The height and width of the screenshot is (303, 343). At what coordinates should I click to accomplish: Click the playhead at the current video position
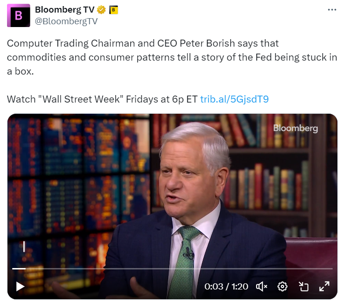[25, 269]
